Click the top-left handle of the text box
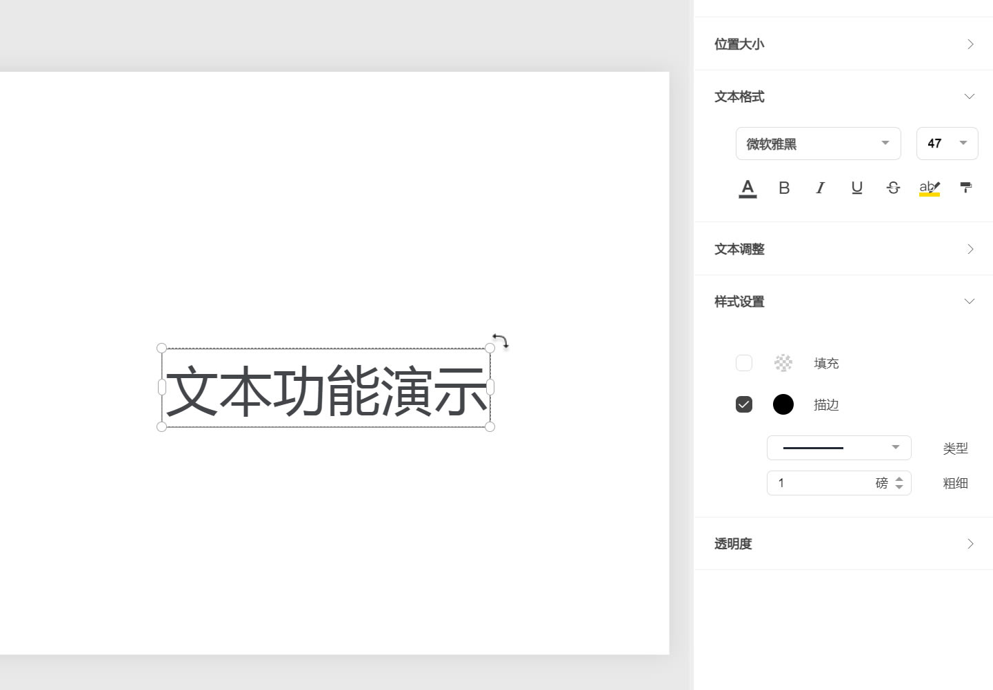 point(162,348)
